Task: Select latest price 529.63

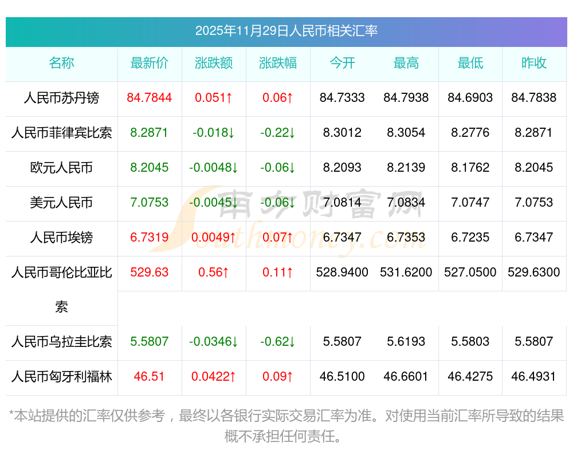Action: 149,272
